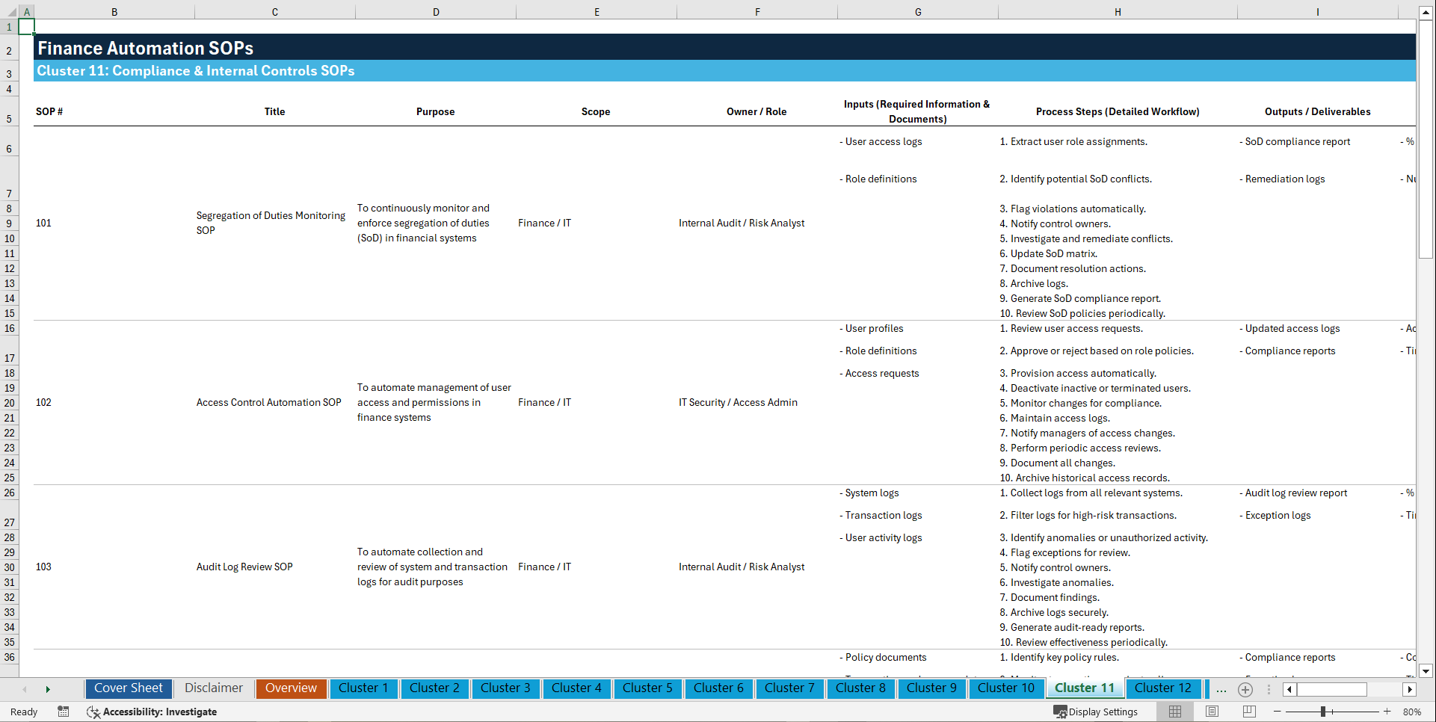Click the previous sheet navigation arrow
Viewport: 1436px width, 722px height.
pos(25,689)
